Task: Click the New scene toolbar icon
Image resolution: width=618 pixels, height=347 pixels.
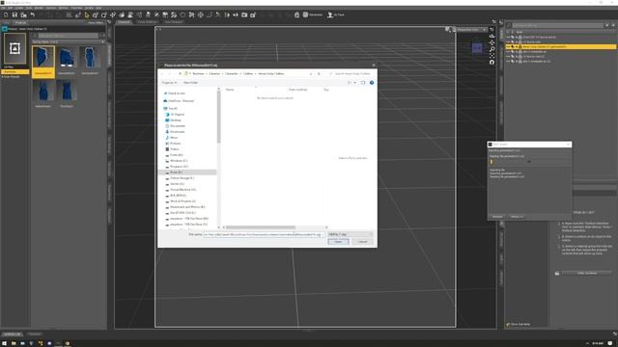Action: 6,15
